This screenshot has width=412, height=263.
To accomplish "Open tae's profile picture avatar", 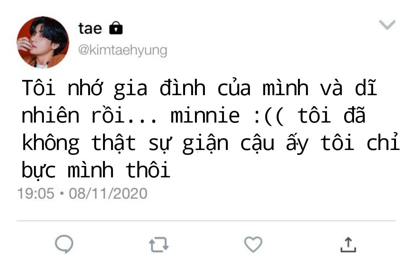I will point(43,43).
